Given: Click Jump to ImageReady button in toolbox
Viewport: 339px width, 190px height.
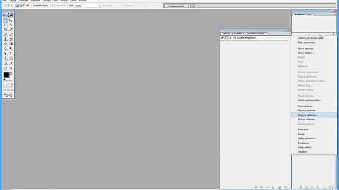Looking at the screenshot, I should (x=8, y=96).
